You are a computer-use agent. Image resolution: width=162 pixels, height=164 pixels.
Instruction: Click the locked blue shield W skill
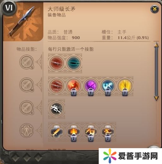(x=108, y=86)
